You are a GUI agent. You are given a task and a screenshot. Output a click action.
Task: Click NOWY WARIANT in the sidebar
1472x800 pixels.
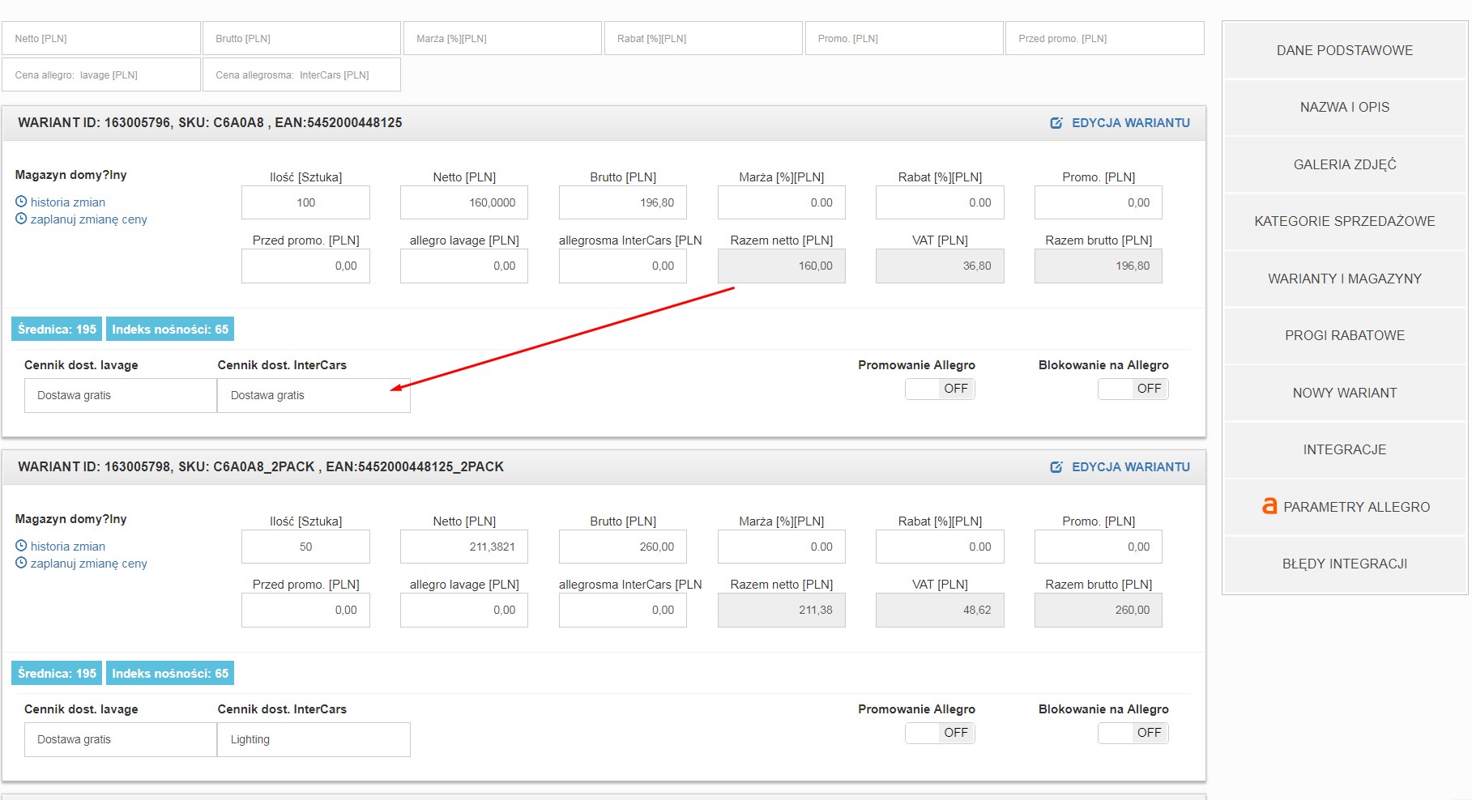(1344, 393)
